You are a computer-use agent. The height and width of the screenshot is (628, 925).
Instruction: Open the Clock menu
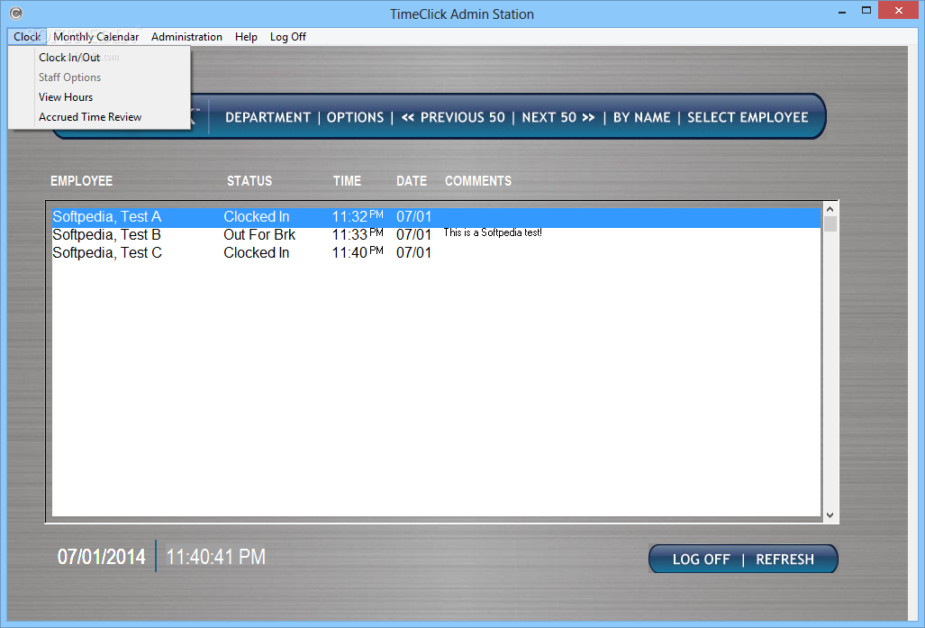pos(27,37)
